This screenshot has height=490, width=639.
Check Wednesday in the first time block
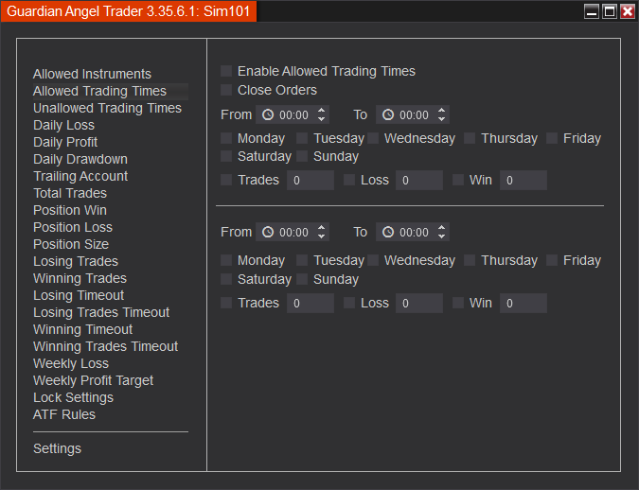click(x=373, y=138)
